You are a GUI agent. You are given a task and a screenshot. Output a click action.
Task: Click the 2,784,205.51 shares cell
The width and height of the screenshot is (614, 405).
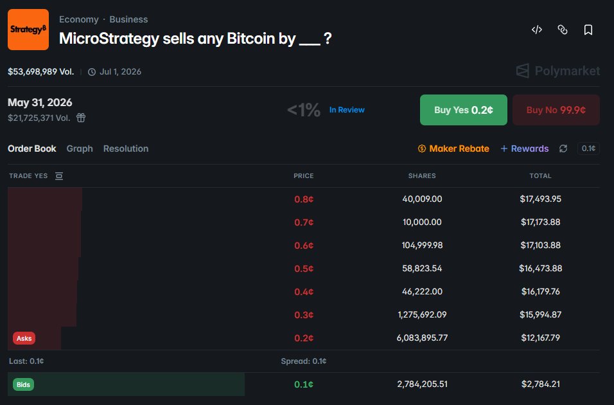(422, 384)
